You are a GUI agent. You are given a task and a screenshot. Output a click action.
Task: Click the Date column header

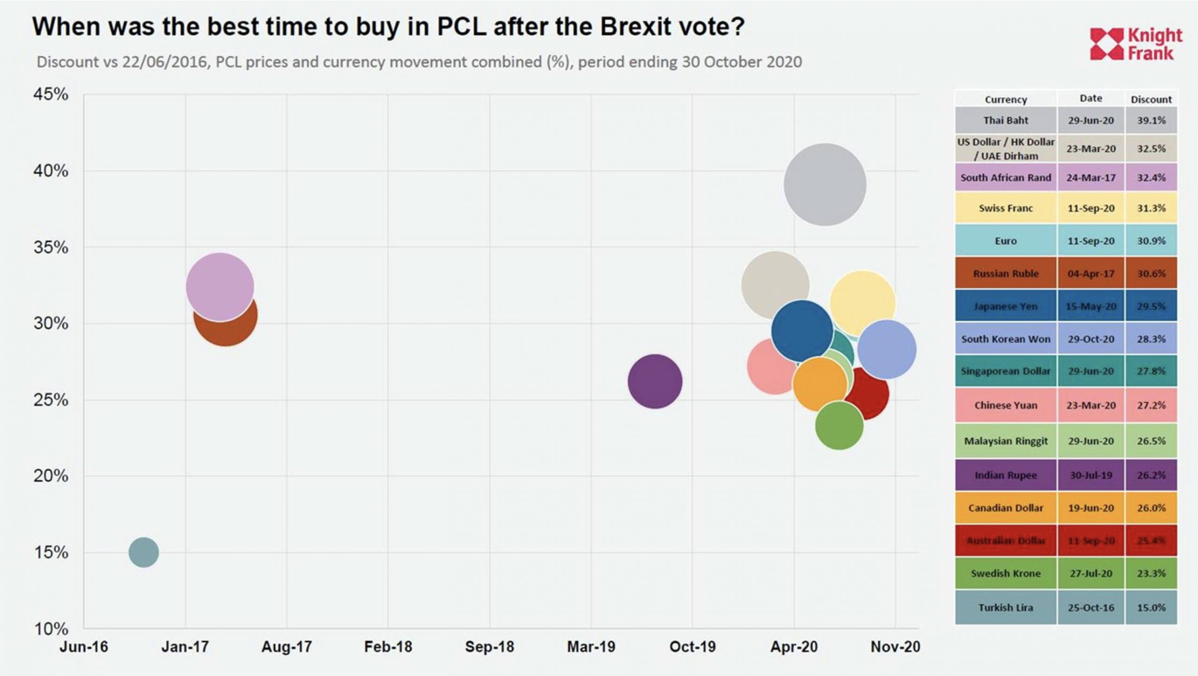(x=1090, y=98)
